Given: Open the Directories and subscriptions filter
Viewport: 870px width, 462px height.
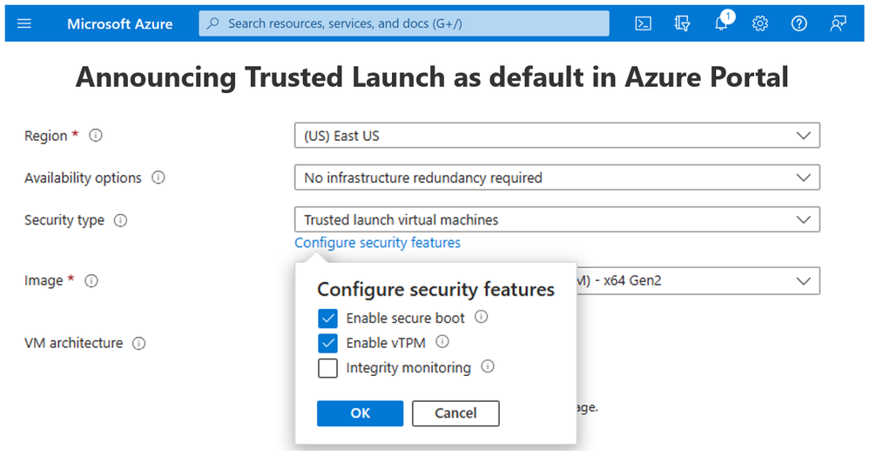Looking at the screenshot, I should point(683,23).
